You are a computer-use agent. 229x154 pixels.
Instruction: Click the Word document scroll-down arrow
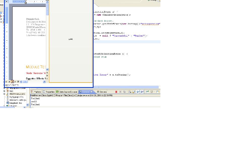(x=47, y=69)
